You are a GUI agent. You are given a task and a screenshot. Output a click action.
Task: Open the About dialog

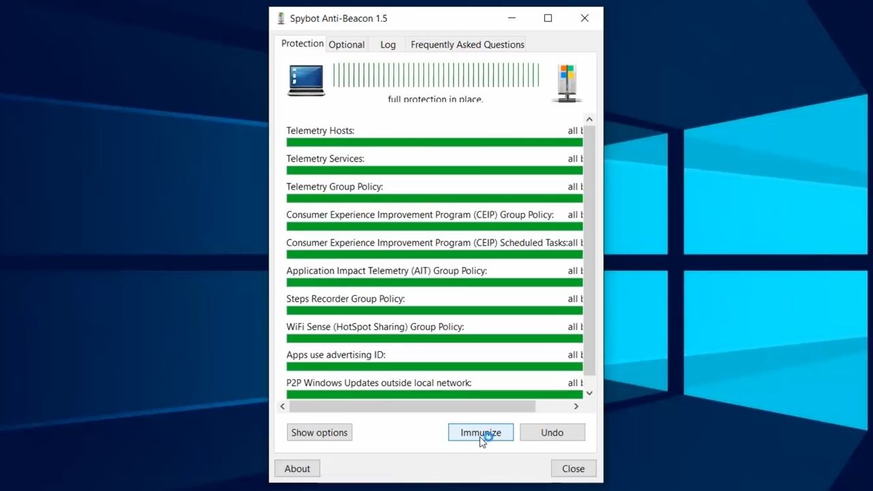297,468
